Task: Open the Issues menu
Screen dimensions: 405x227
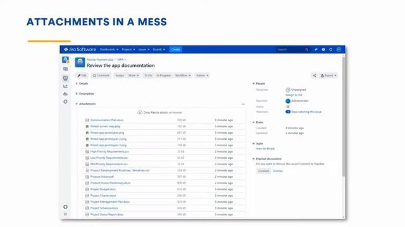Action: tap(144, 49)
